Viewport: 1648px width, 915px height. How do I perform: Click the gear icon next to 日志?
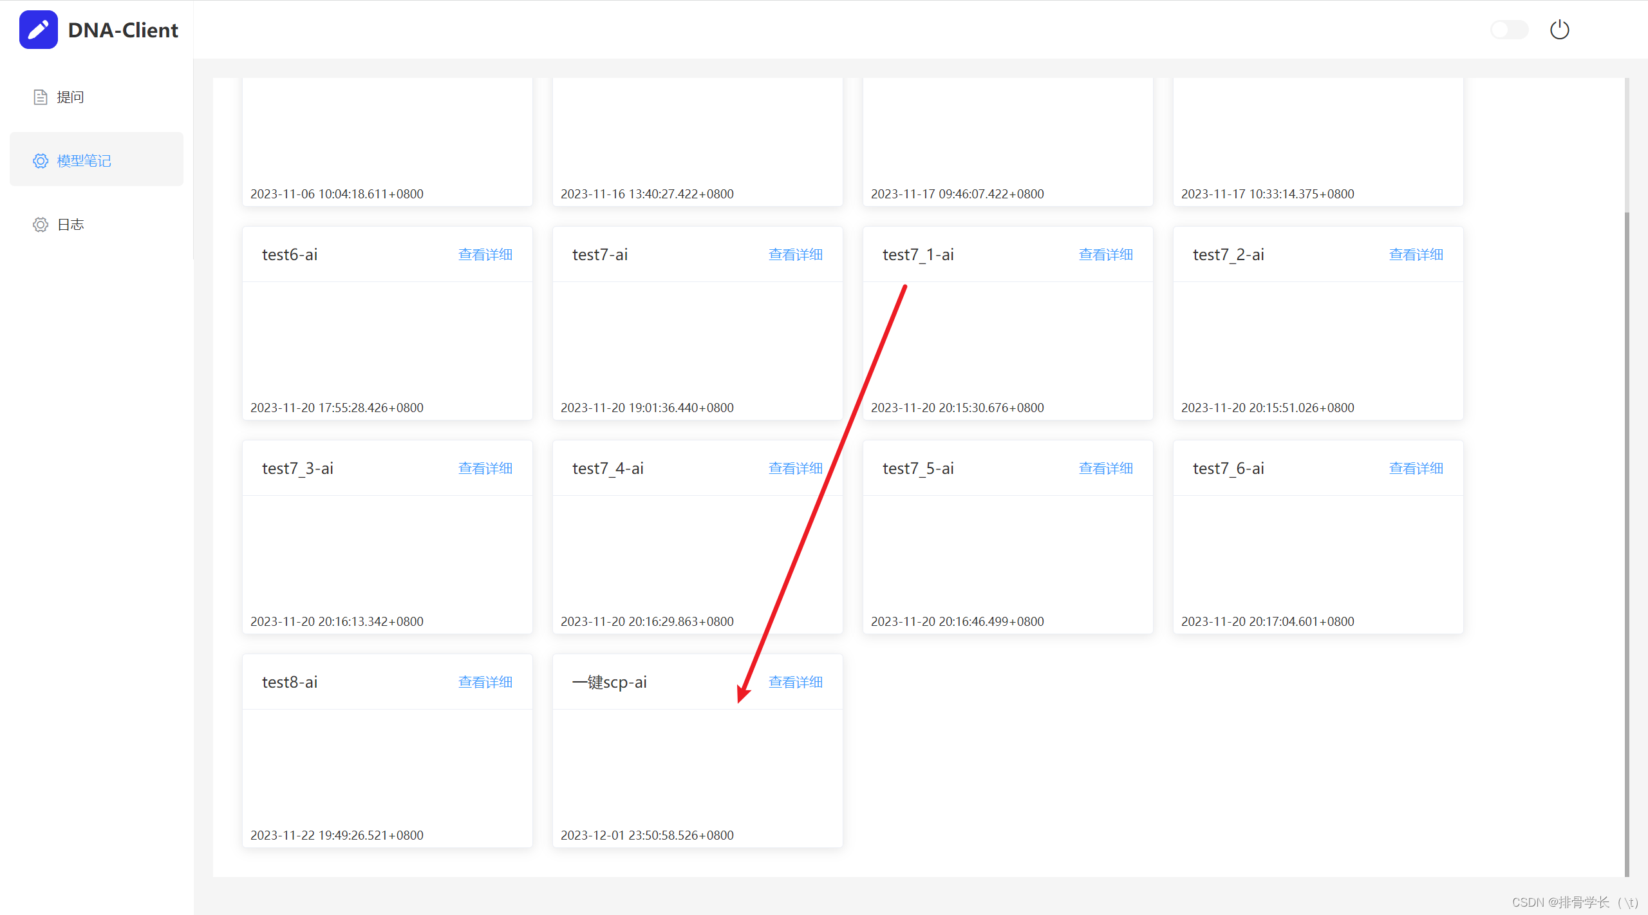pyautogui.click(x=41, y=225)
